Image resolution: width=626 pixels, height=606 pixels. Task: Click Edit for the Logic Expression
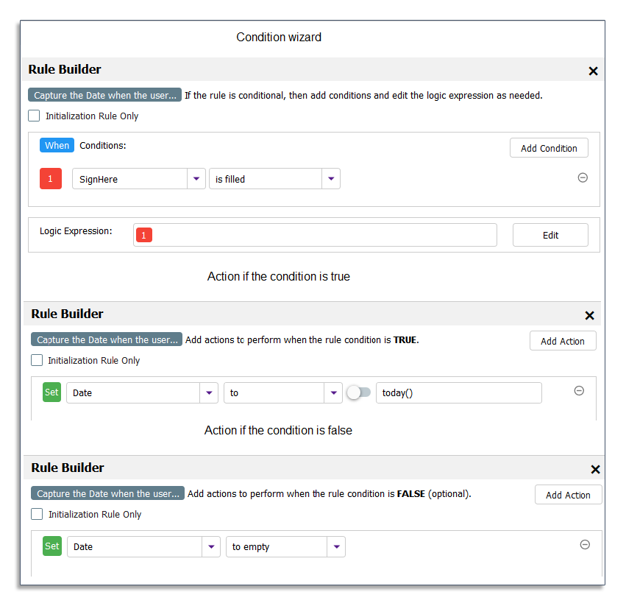(x=550, y=235)
